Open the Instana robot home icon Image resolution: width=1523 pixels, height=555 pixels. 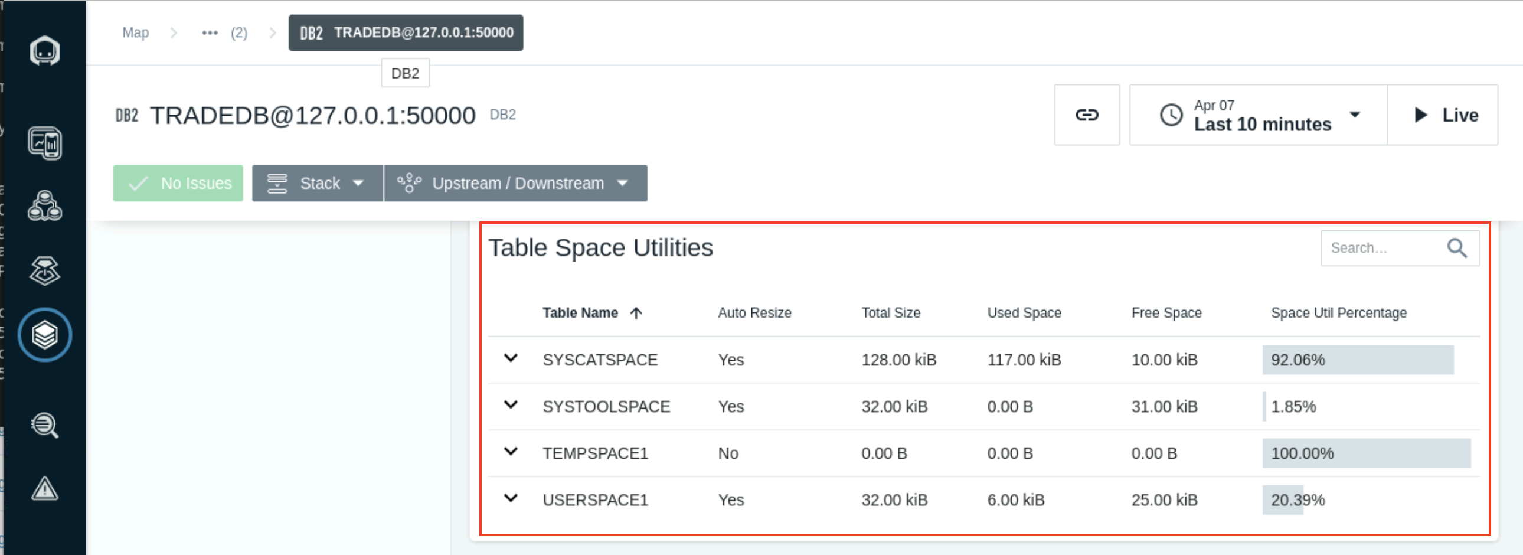pos(45,51)
